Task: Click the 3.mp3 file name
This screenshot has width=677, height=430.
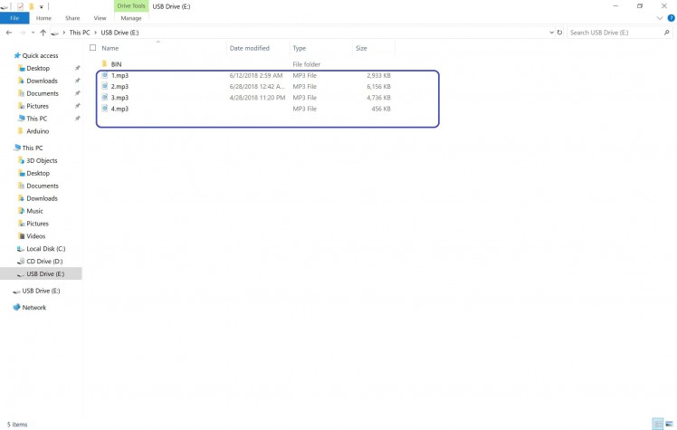Action: pos(119,98)
